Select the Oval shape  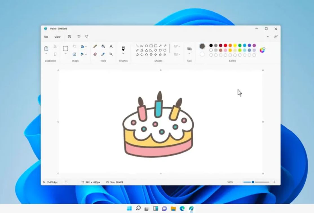tap(146, 46)
